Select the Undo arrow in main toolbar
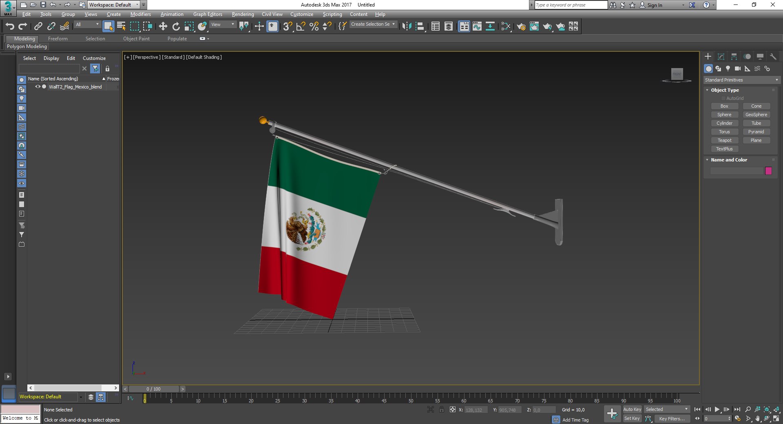Image resolution: width=783 pixels, height=424 pixels. click(10, 26)
